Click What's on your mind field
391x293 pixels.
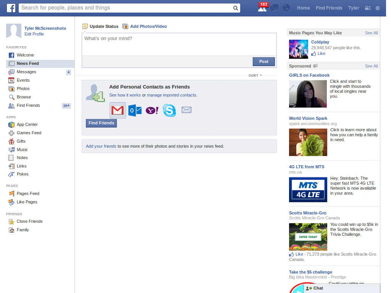click(179, 44)
